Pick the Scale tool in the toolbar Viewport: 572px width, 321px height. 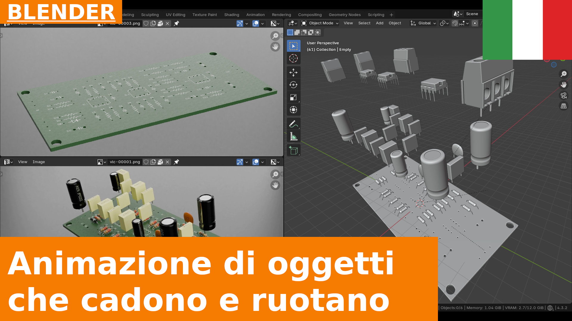click(293, 97)
